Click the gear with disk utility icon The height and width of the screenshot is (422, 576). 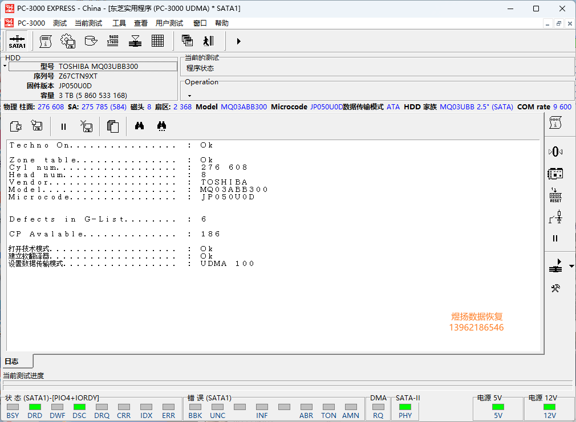[x=68, y=41]
